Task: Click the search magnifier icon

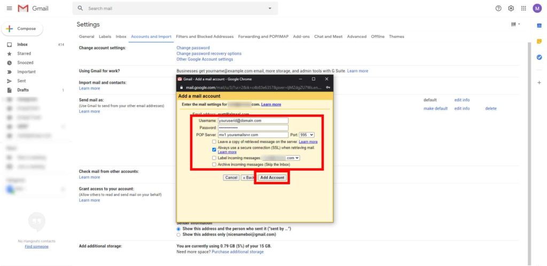Action: point(80,8)
